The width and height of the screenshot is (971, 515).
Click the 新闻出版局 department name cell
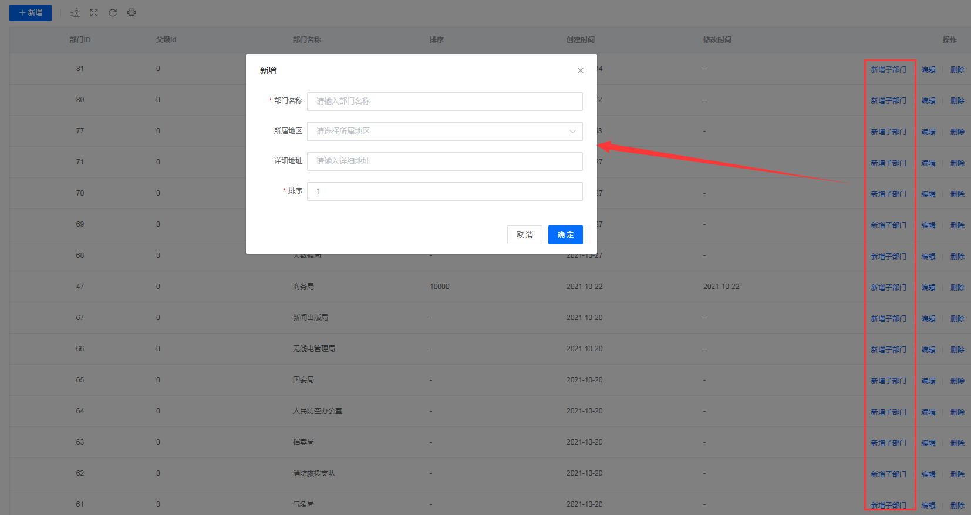311,318
